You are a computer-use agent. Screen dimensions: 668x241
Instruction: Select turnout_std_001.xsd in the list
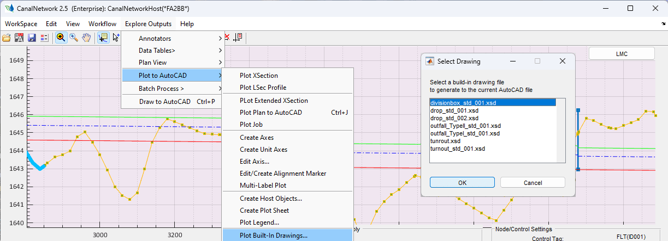pos(493,148)
